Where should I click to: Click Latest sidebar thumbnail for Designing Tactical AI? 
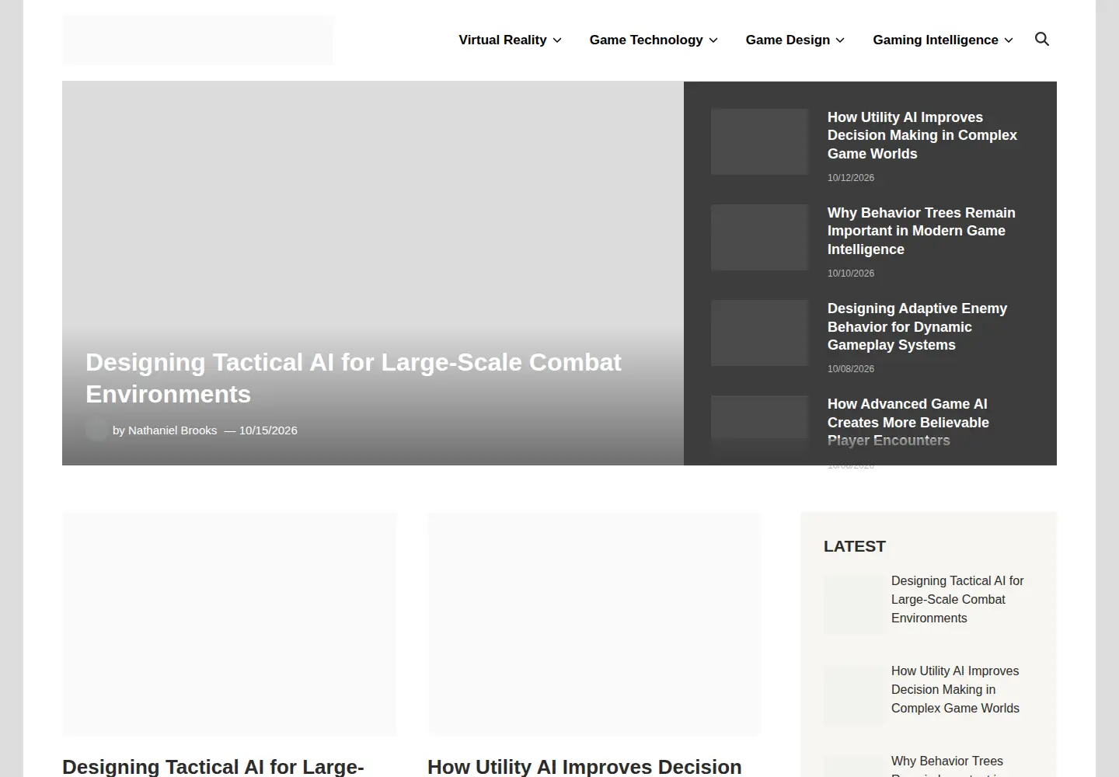click(x=854, y=605)
